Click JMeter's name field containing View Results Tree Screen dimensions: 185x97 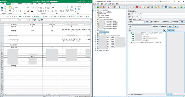click(159, 14)
